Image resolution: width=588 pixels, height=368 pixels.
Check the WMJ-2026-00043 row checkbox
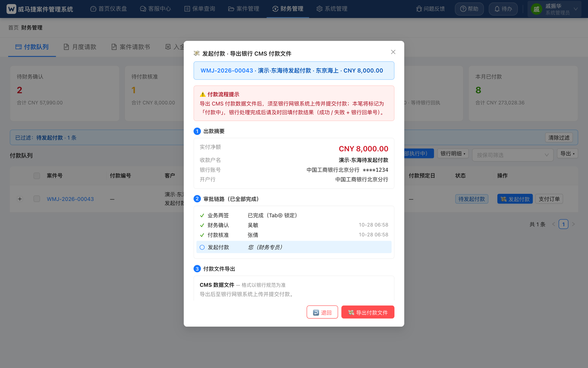coord(37,199)
